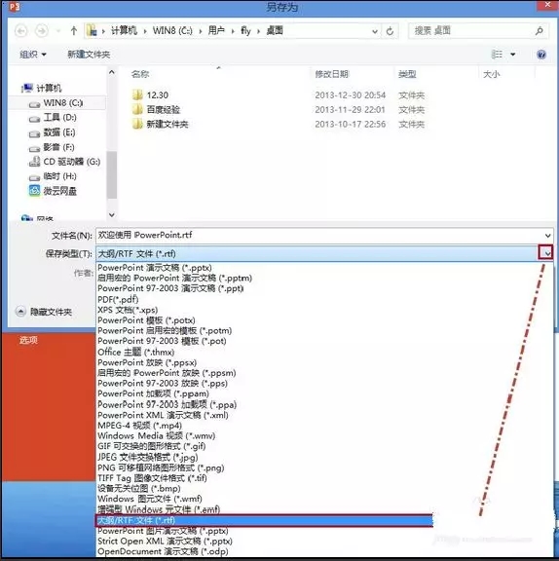Click 用户 in the address path
Screen dimensions: 559x561
pyautogui.click(x=216, y=31)
